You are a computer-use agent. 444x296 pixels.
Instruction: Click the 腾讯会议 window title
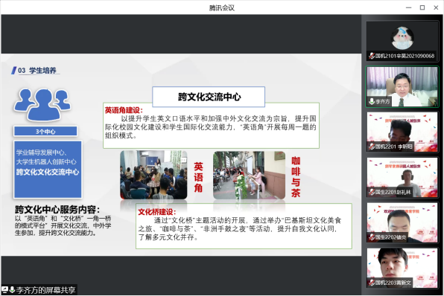coord(222,7)
